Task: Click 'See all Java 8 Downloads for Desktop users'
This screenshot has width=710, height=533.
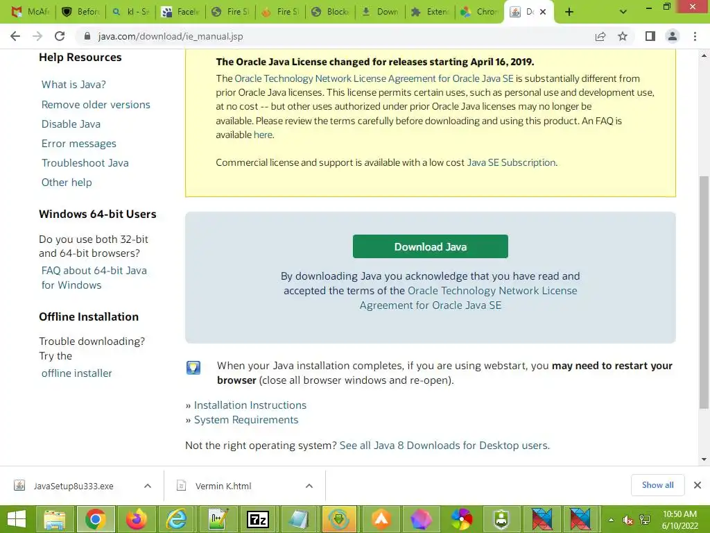Action: (444, 446)
